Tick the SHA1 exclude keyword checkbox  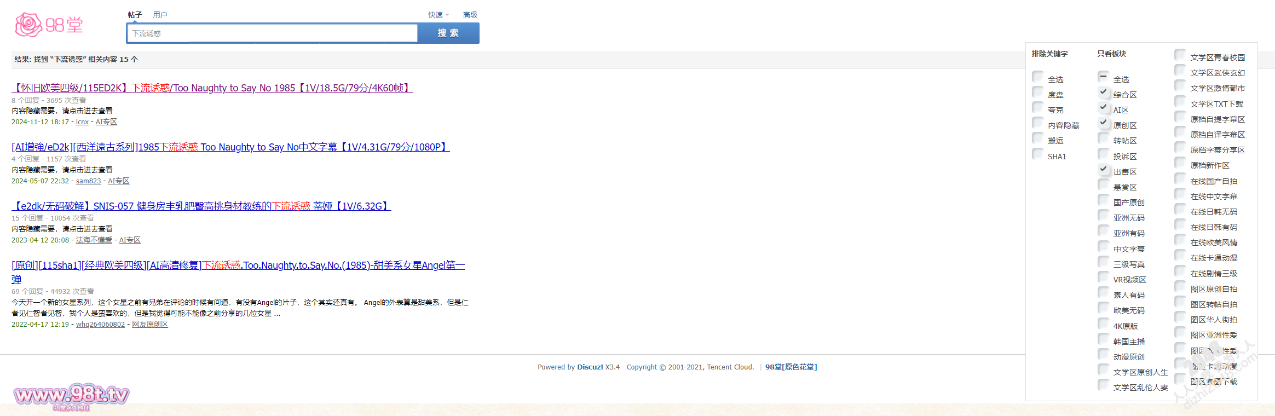coord(1038,154)
